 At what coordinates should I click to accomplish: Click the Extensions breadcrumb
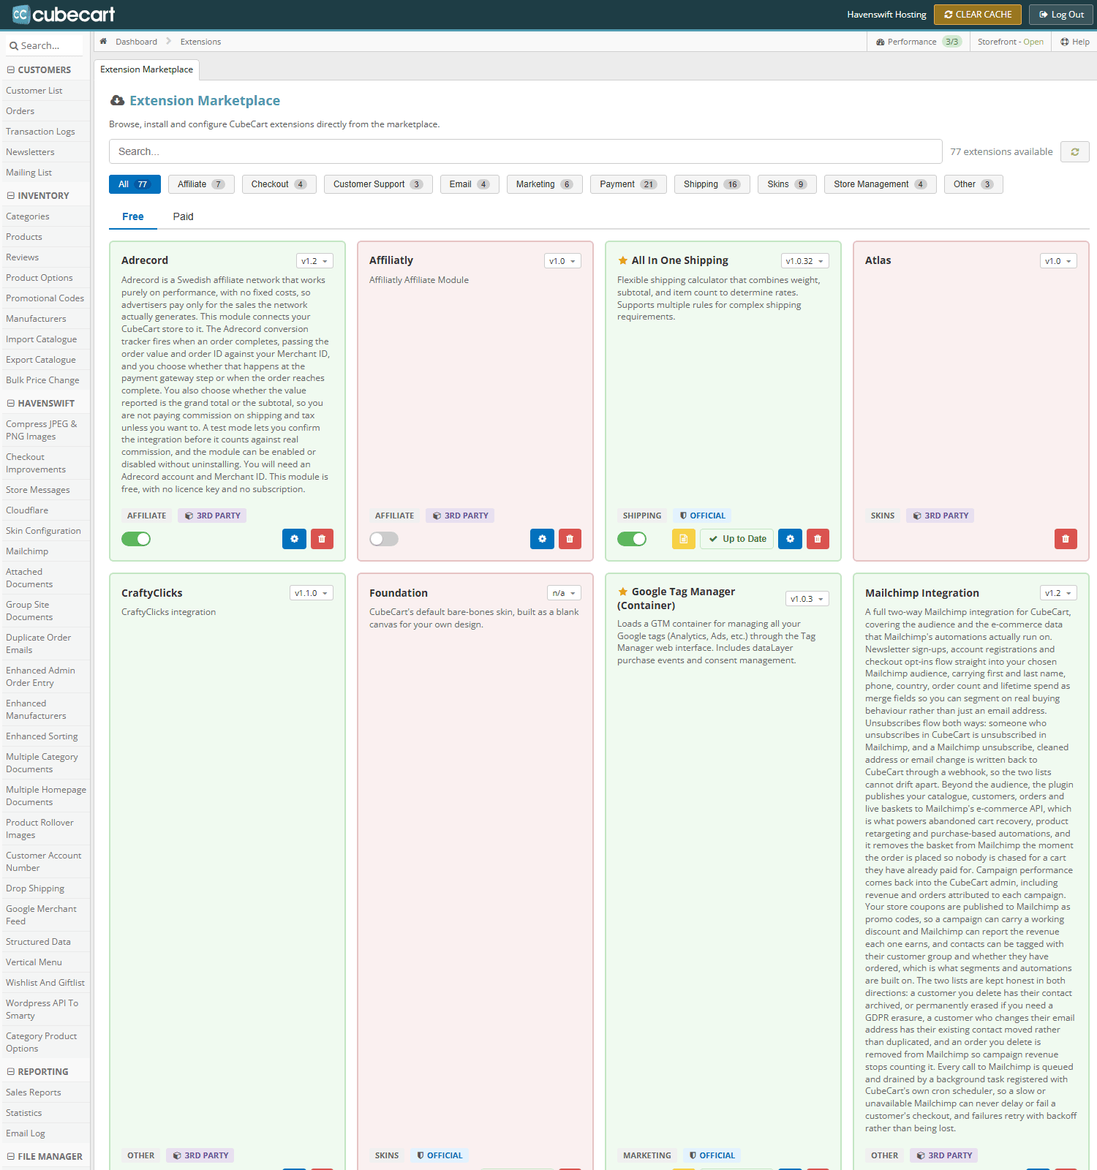[x=200, y=42]
